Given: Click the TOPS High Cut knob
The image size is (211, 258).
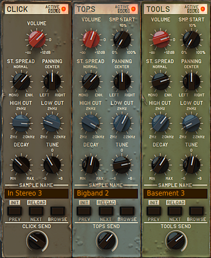Looking at the screenshot, I should (x=91, y=123).
